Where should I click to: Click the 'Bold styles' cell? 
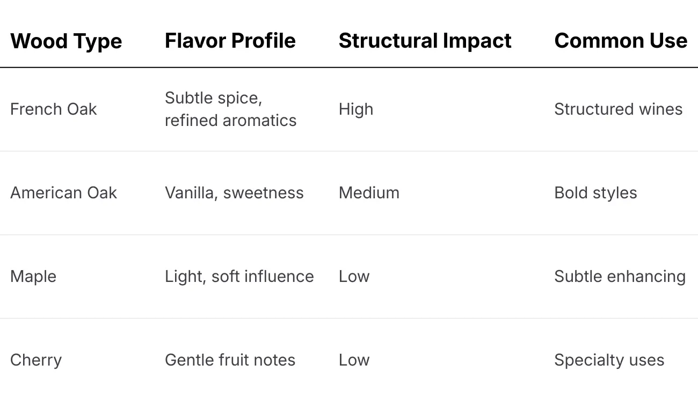(595, 193)
